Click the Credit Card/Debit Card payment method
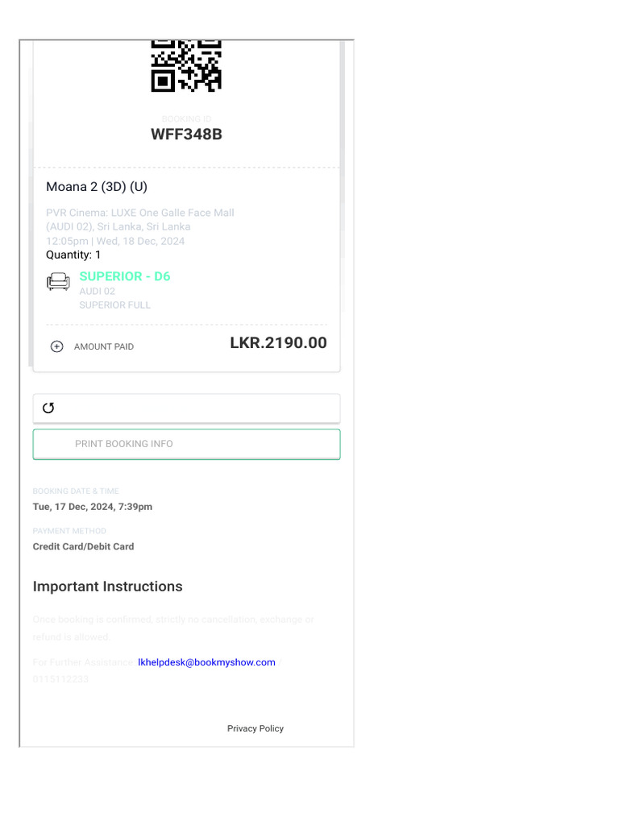Viewport: 619px width, 825px height. [83, 546]
